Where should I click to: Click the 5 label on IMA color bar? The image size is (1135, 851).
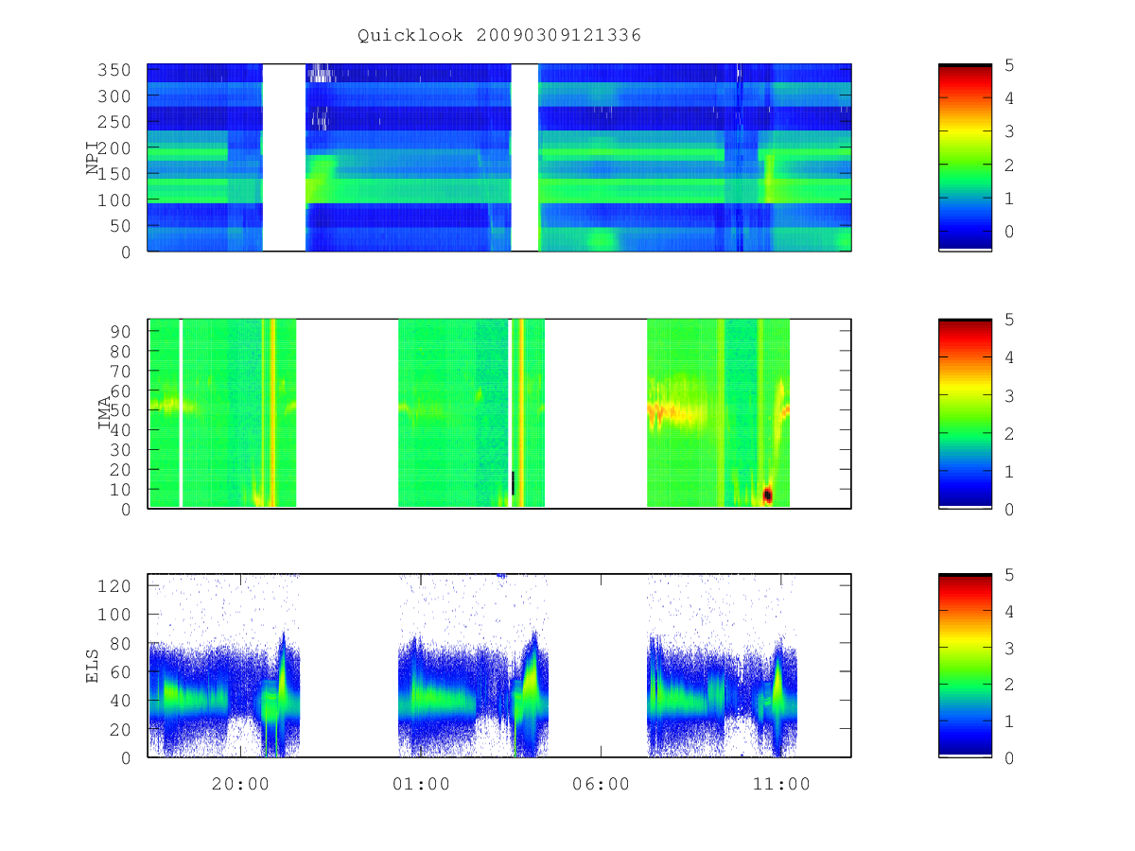1010,320
